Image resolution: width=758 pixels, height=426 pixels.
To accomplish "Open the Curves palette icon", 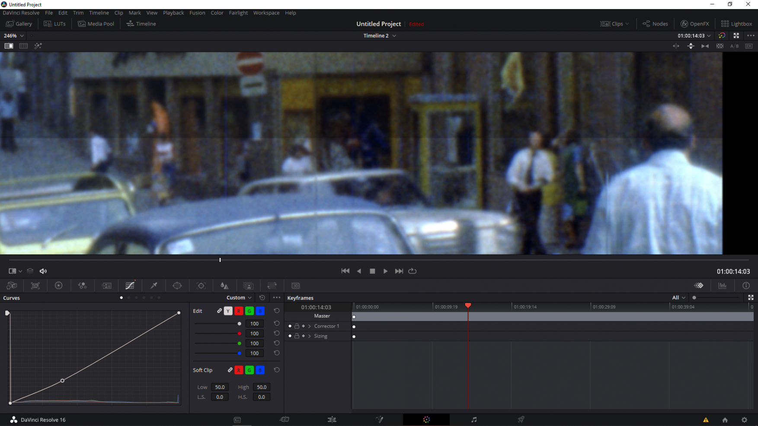I will pyautogui.click(x=130, y=286).
